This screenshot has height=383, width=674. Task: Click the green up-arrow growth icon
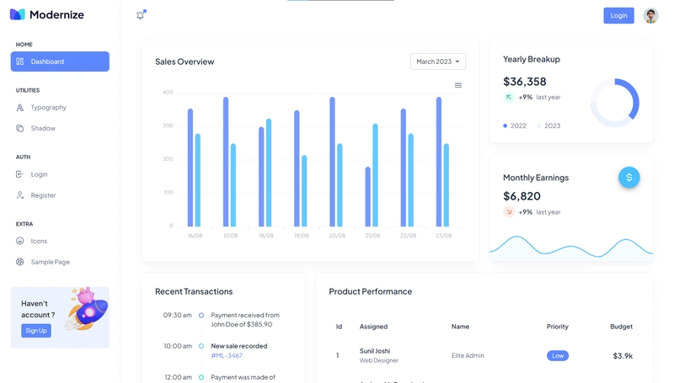(x=509, y=97)
